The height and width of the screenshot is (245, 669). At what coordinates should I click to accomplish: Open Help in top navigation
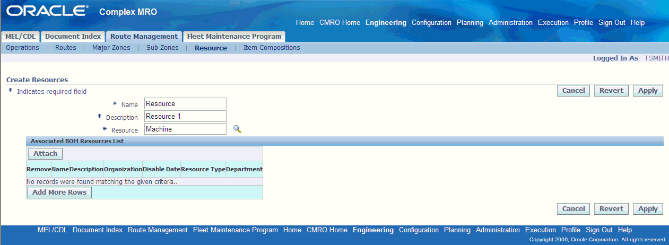click(638, 23)
